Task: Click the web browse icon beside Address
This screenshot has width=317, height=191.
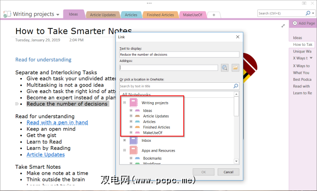Action: (x=225, y=68)
